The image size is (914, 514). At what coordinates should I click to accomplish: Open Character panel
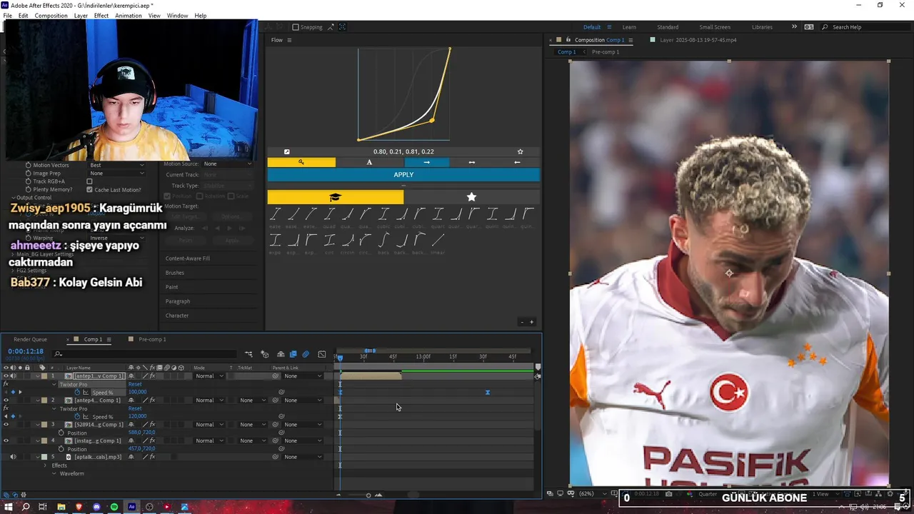click(177, 316)
